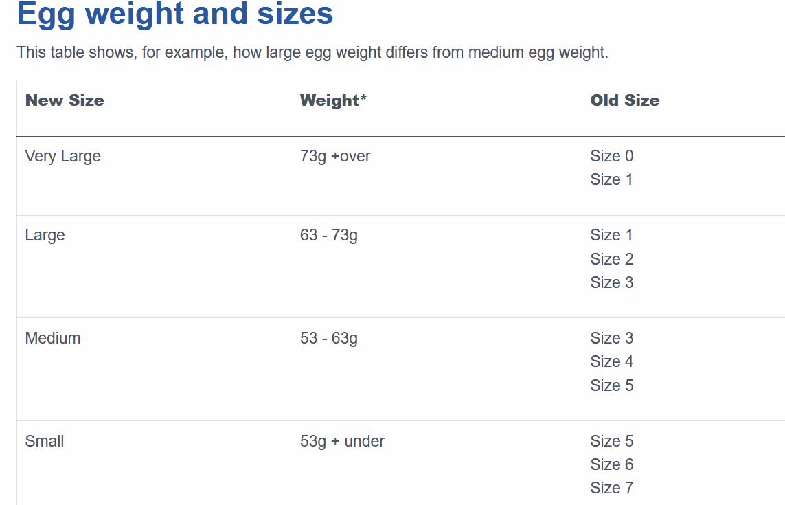Click the "Large" size cell
The height and width of the screenshot is (505, 785).
[x=45, y=236]
